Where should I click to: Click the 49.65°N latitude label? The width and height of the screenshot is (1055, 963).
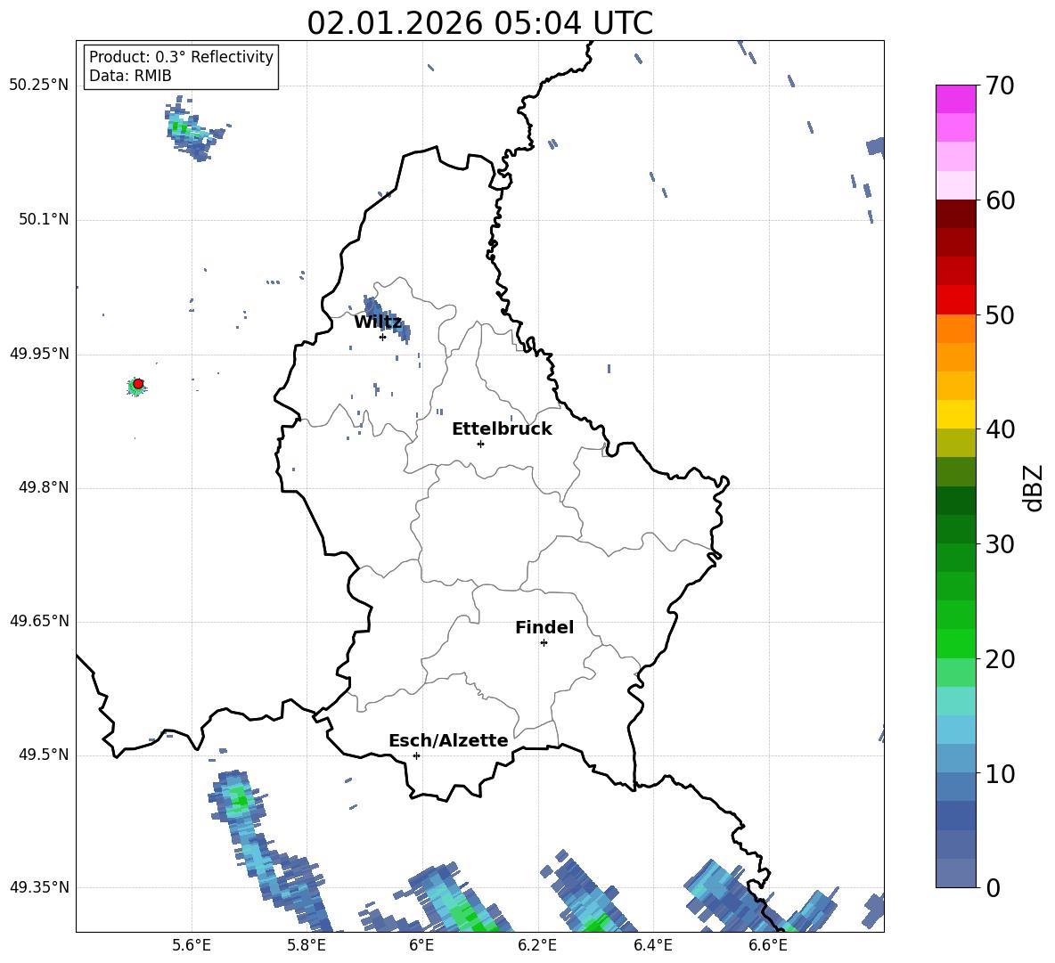[38, 621]
